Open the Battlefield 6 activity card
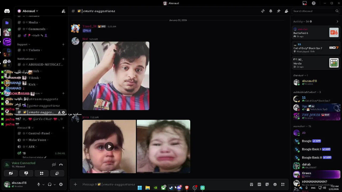Viewport: 342px width, 192px height. (316, 33)
